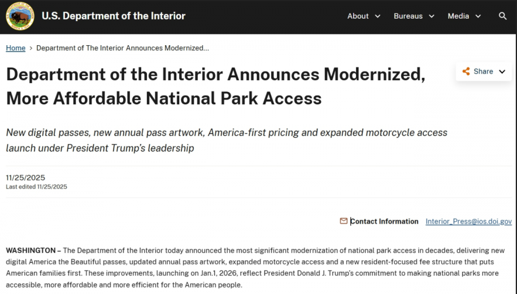
Task: Click the Share button label
Action: click(x=483, y=72)
